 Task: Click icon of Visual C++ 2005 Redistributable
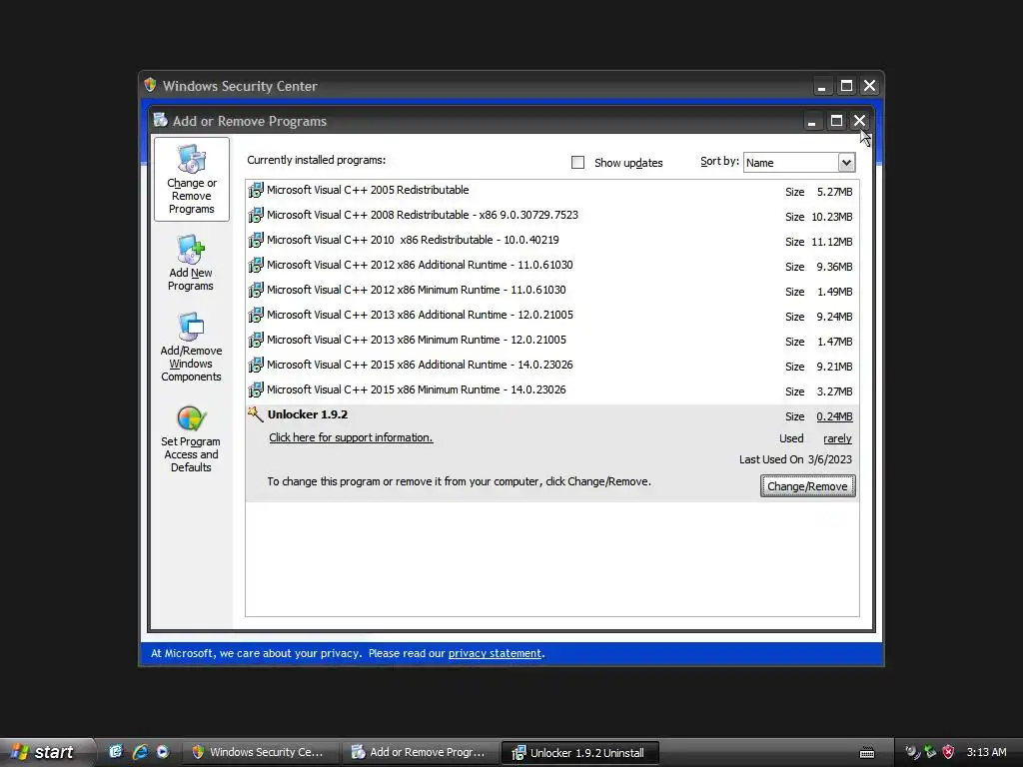[x=256, y=190]
